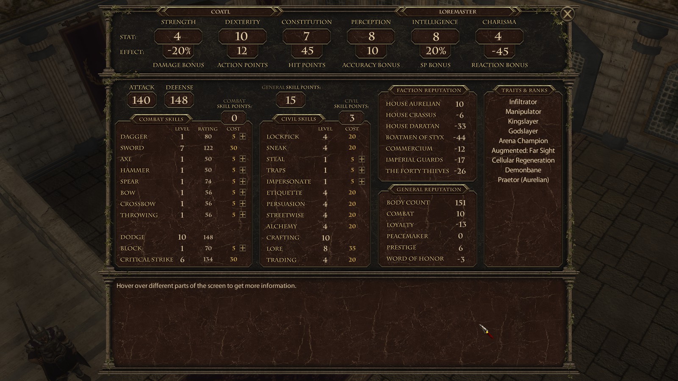Click the Boatmen of Styx reputation entry
This screenshot has width=678, height=381.
pyautogui.click(x=425, y=138)
